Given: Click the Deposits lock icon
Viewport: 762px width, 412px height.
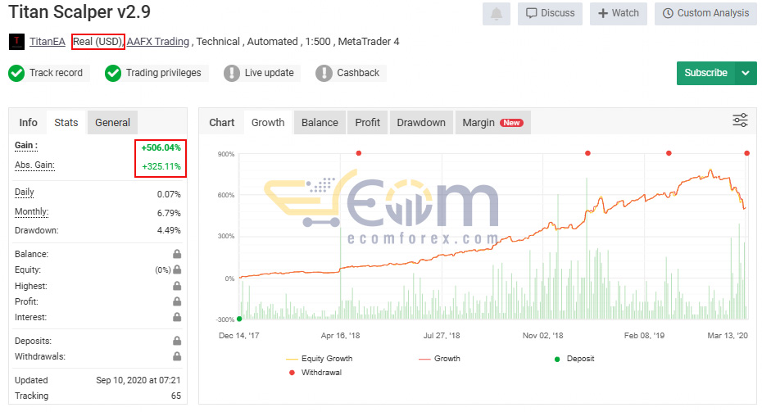Looking at the screenshot, I should pos(177,341).
